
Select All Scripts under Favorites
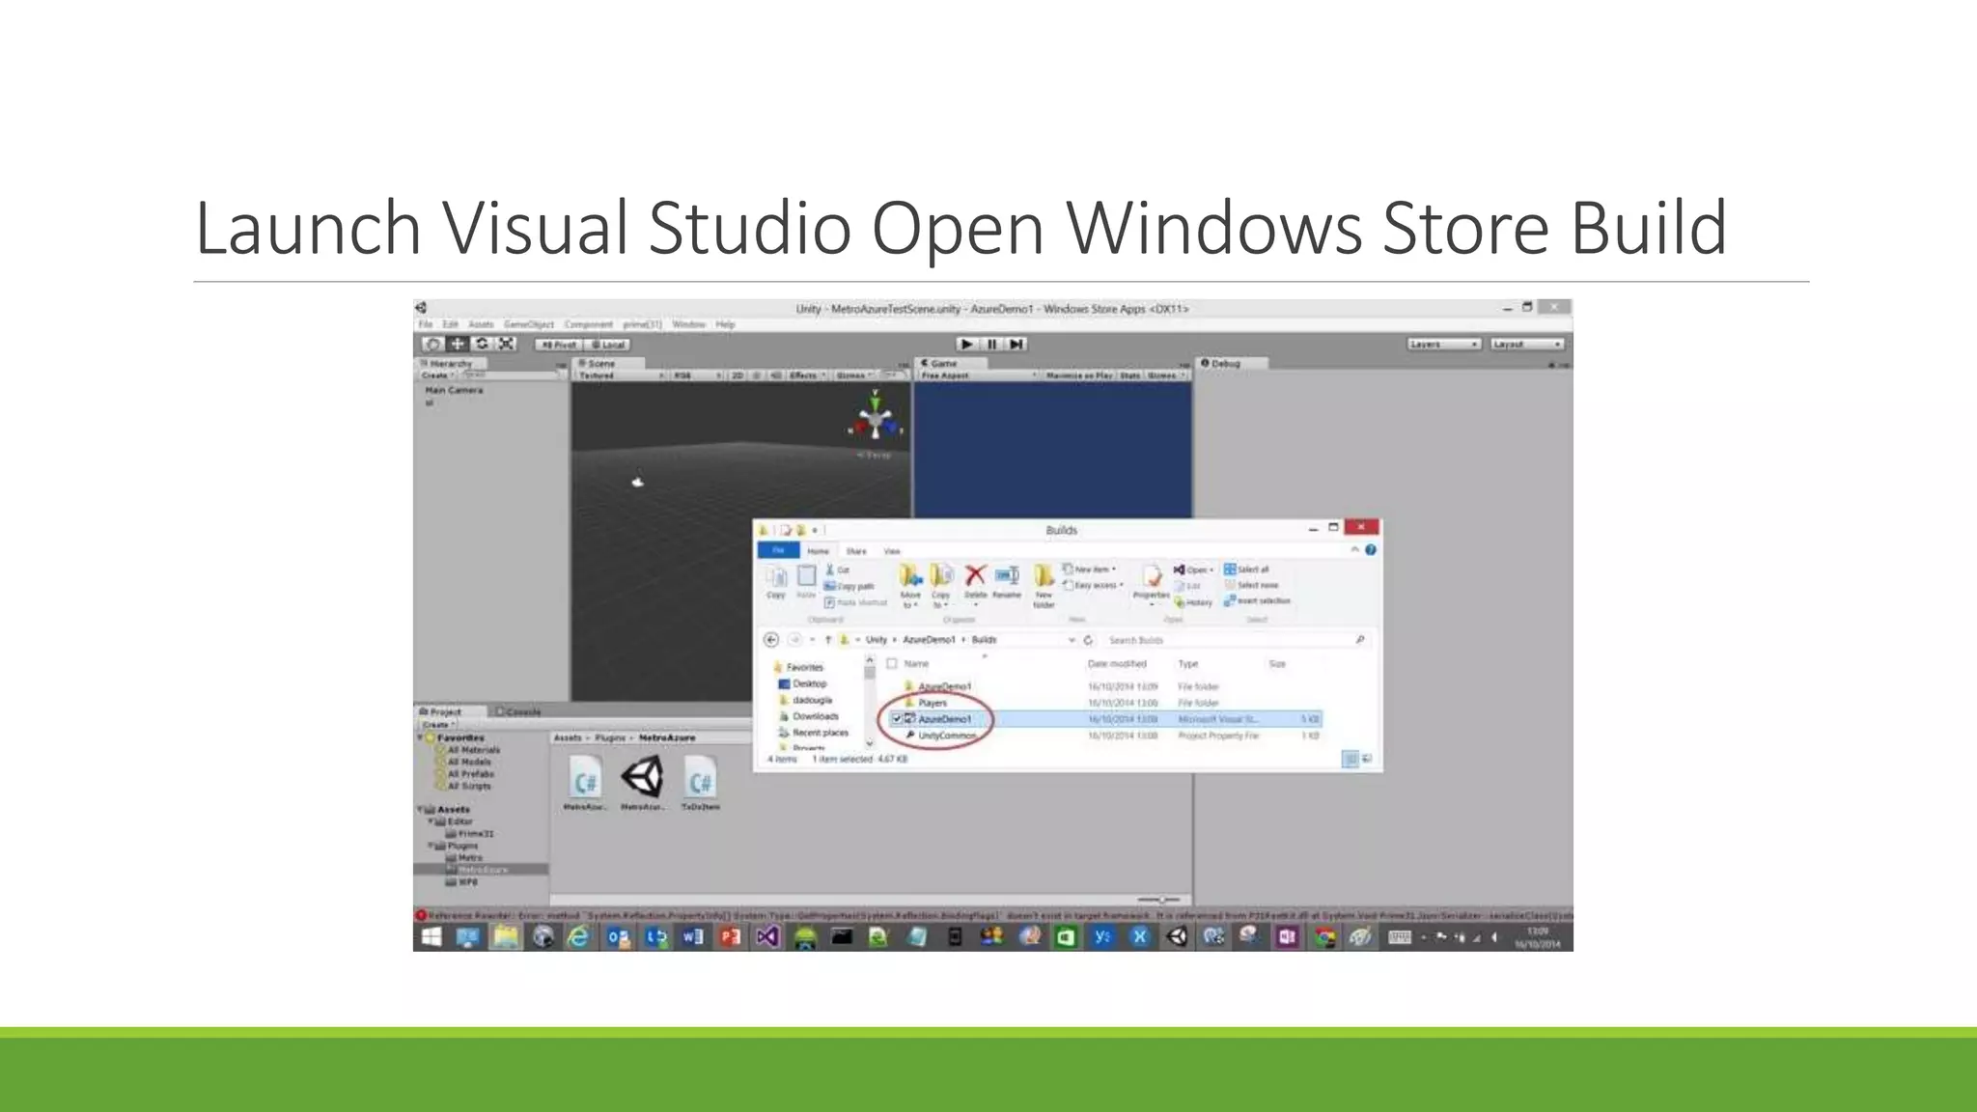468,787
